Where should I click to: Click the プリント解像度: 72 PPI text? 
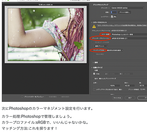137,90
